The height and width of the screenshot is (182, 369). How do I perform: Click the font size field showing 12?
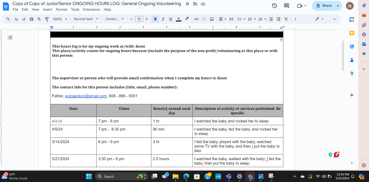139,19
